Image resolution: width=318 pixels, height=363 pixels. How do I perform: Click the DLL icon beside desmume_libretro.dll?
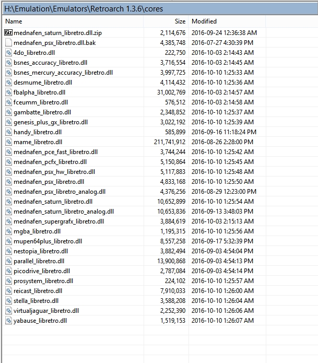[8, 83]
